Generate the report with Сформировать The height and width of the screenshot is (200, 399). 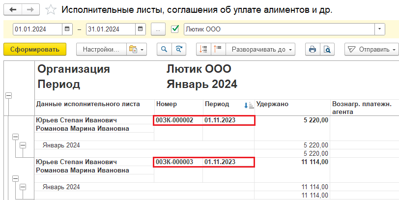click(35, 49)
